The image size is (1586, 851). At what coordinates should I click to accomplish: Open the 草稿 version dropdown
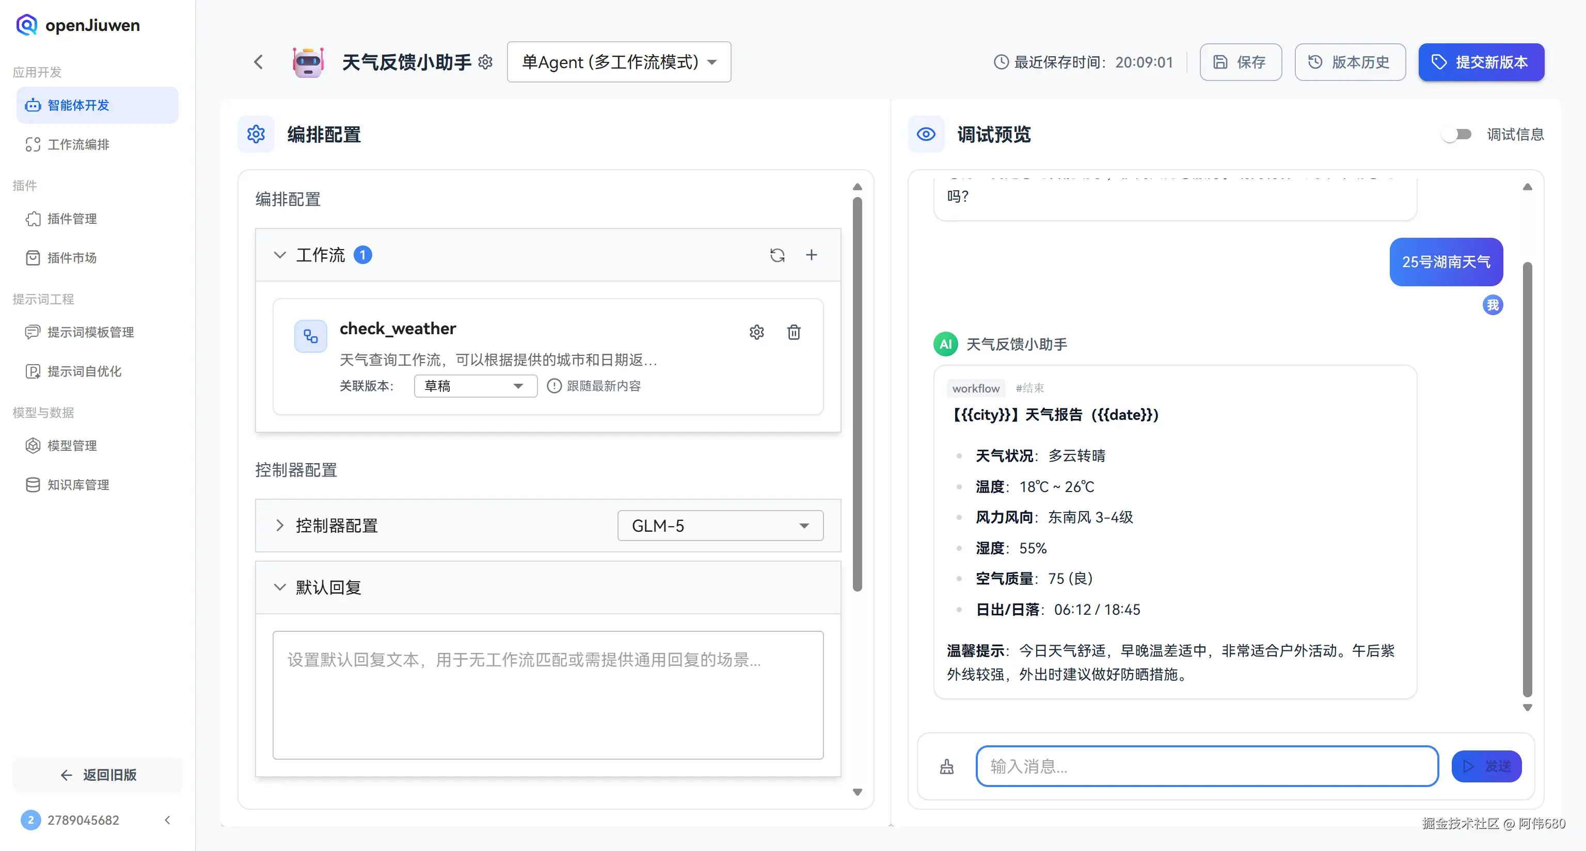coord(475,386)
